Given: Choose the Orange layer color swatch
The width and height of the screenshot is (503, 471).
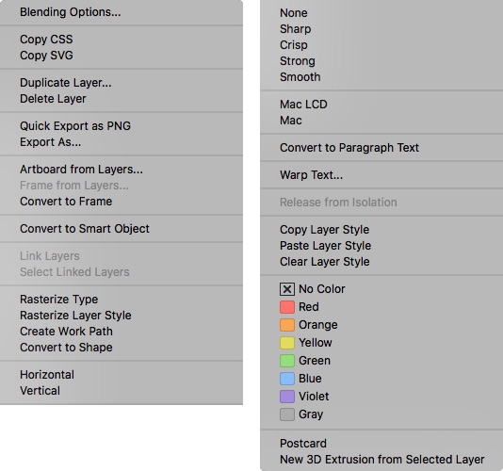Looking at the screenshot, I should point(287,325).
